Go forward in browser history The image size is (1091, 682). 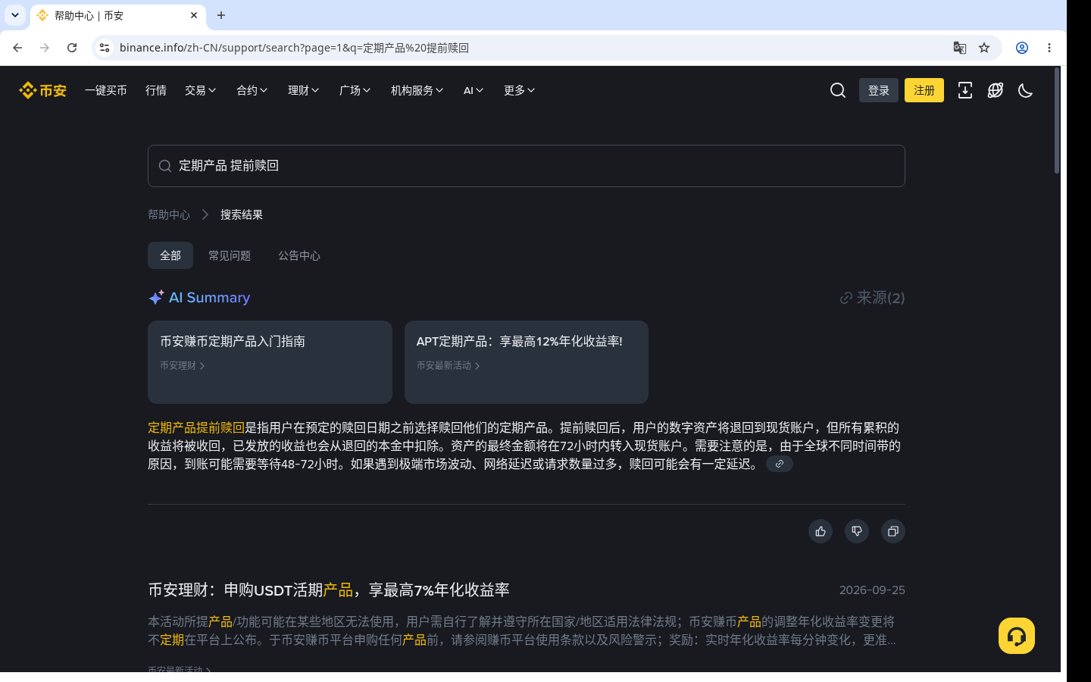point(45,48)
